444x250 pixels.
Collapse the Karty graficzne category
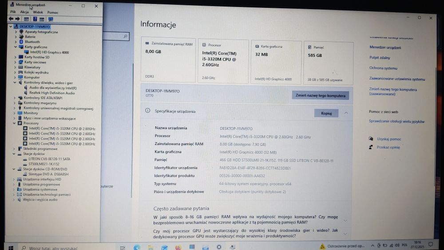pyautogui.click(x=16, y=47)
